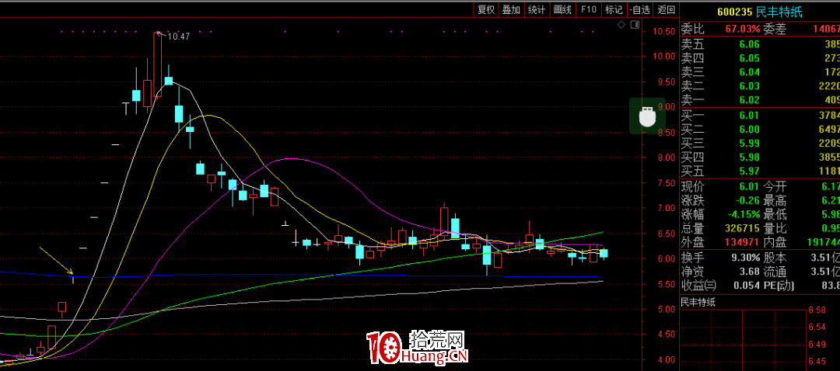Click the 涨跌 -0.26 value

[x=747, y=201]
